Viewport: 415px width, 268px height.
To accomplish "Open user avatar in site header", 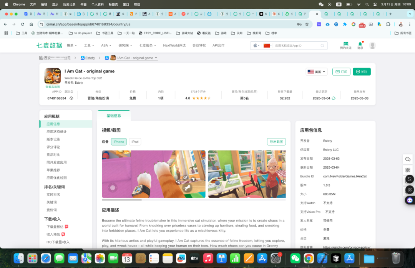I will click(x=372, y=46).
